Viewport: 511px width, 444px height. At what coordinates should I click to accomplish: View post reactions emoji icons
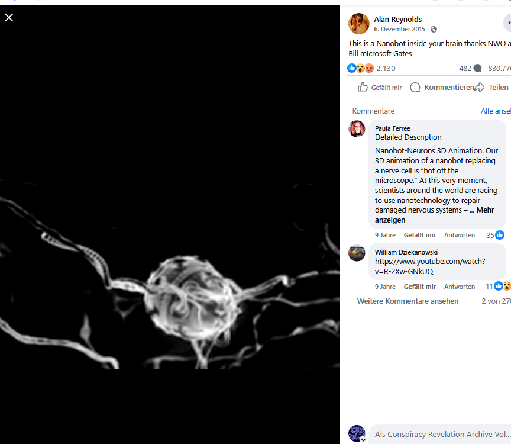360,68
